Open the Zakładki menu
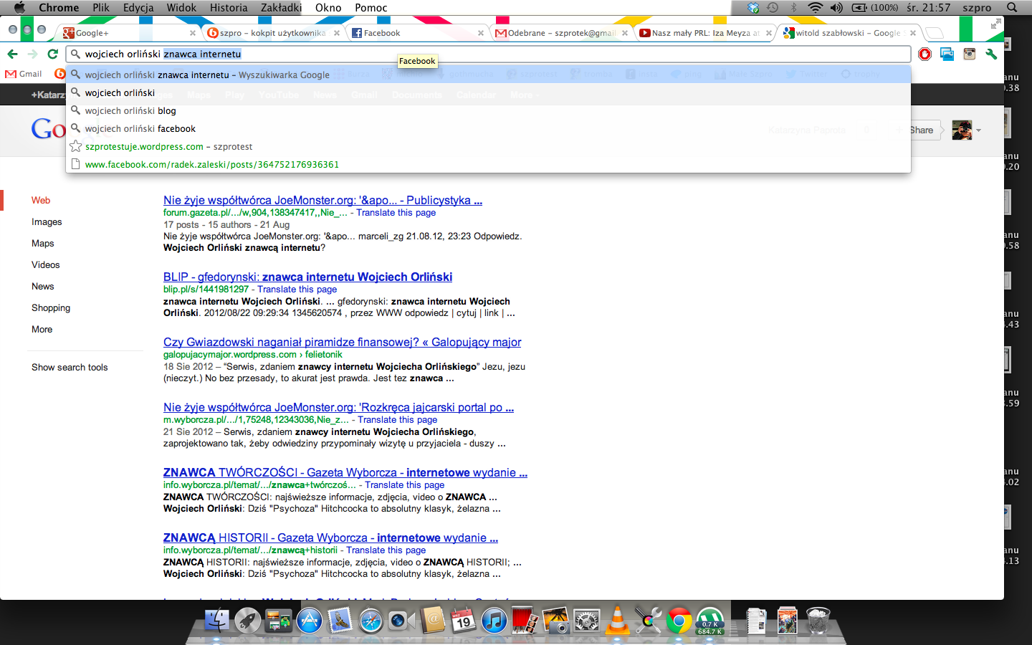Image resolution: width=1032 pixels, height=645 pixels. tap(281, 7)
